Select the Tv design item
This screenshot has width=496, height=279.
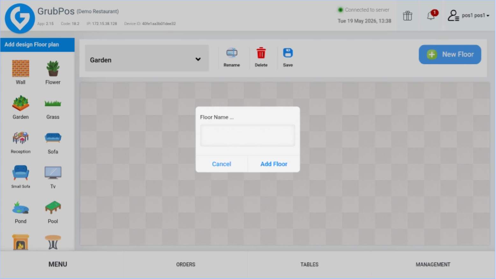[x=53, y=177]
